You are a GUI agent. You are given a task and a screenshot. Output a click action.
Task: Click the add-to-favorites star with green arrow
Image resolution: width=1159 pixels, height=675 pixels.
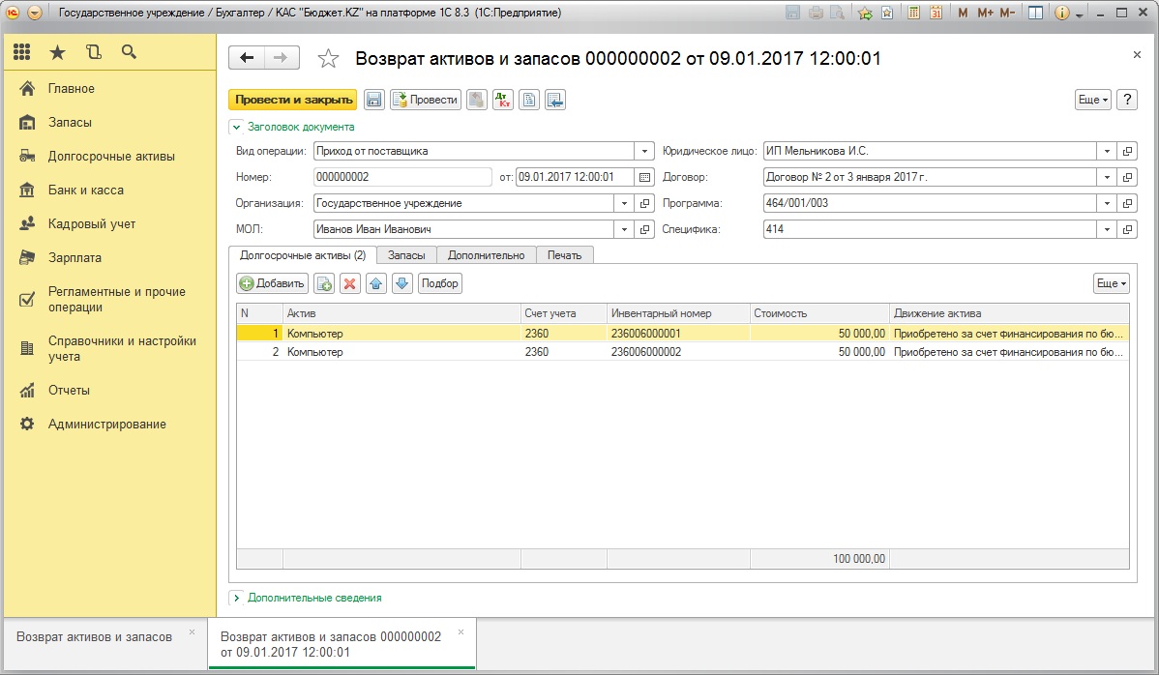coord(865,13)
